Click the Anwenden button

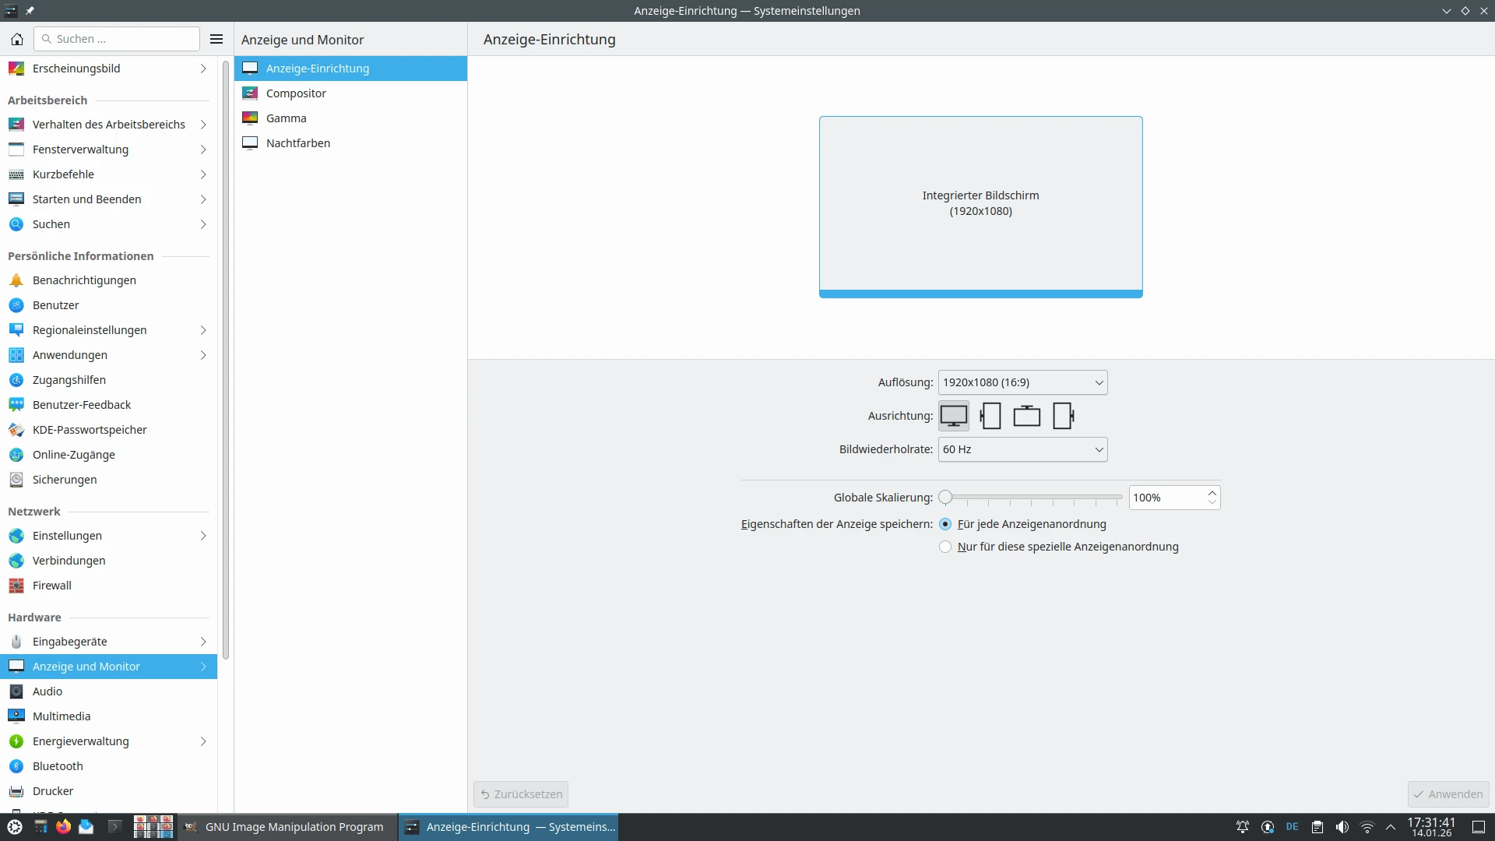1448,794
